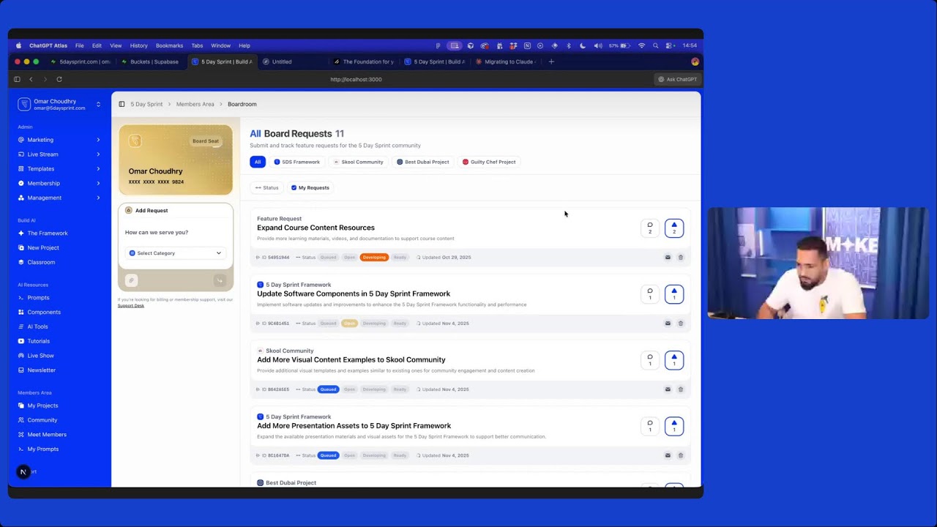Image resolution: width=937 pixels, height=527 pixels.
Task: Click the How can we serve you field
Action: pyautogui.click(x=176, y=232)
